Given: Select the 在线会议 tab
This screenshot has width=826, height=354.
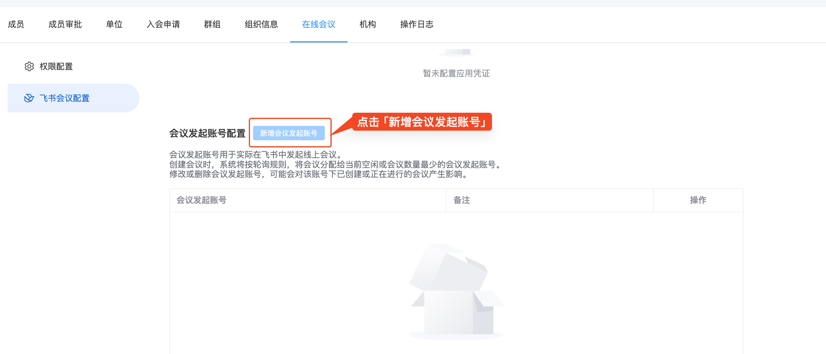Looking at the screenshot, I should tap(319, 25).
